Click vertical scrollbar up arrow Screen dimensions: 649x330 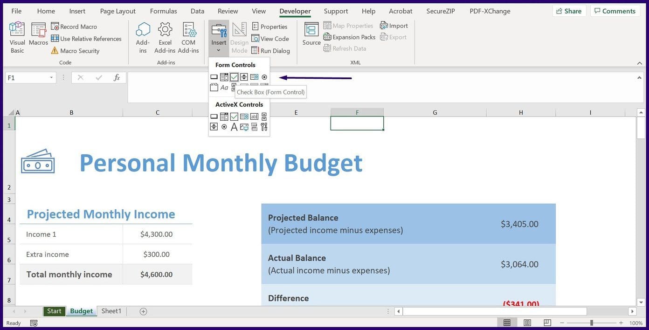[641, 112]
